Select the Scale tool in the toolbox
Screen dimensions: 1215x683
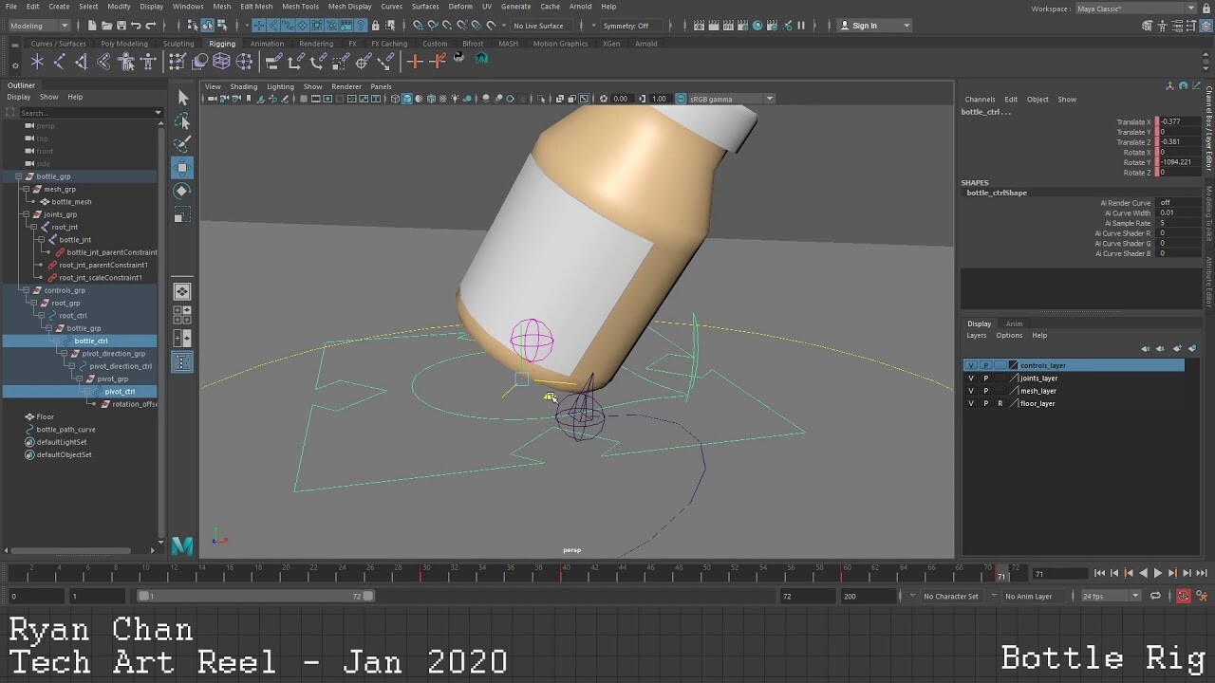tap(182, 214)
